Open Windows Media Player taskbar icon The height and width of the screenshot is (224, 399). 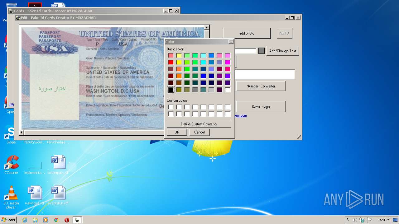click(x=46, y=220)
